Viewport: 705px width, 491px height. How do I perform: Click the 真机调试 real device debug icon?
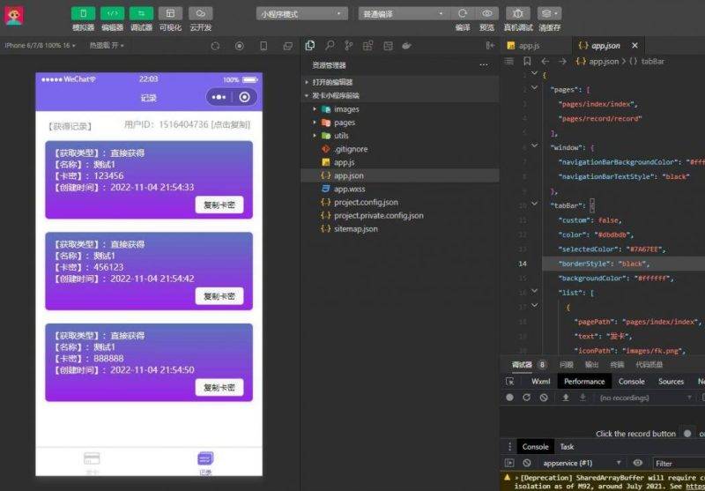[519, 13]
